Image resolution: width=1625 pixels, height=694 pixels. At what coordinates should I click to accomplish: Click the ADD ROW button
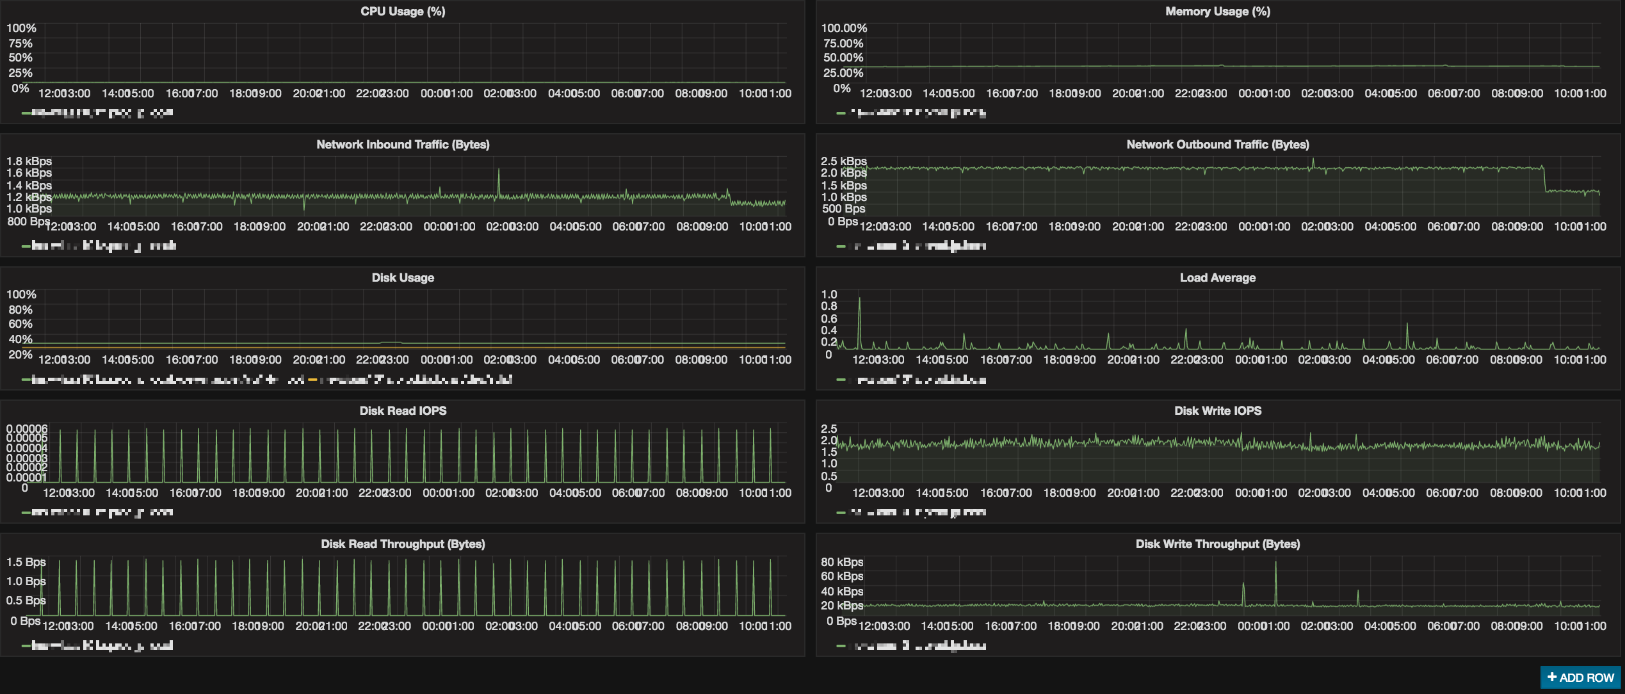1580,677
